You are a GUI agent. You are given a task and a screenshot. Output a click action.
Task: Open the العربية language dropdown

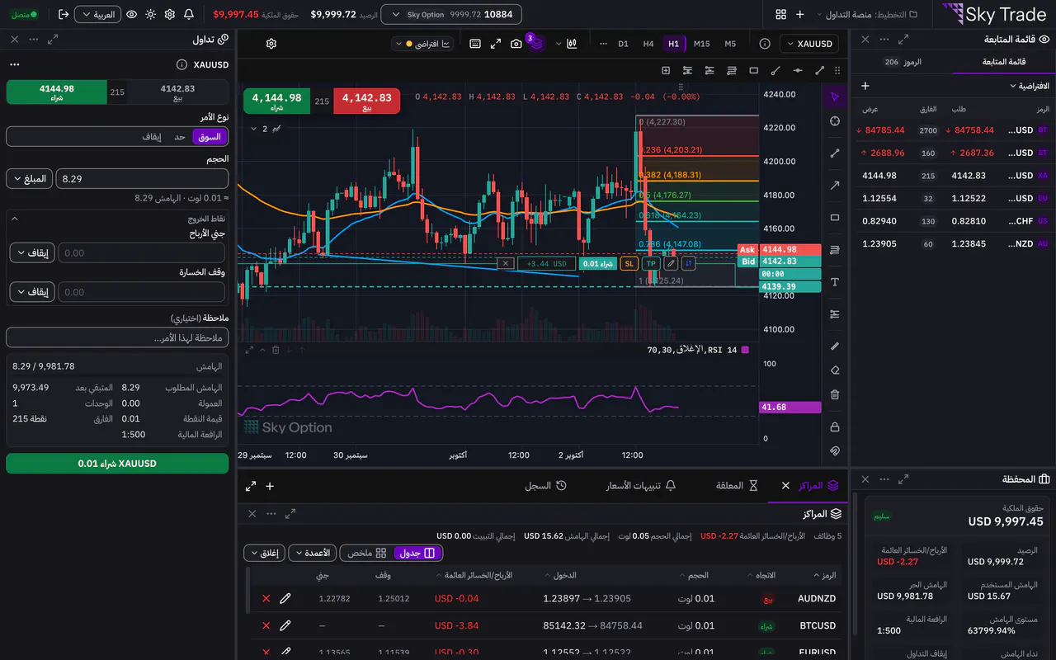click(x=97, y=14)
